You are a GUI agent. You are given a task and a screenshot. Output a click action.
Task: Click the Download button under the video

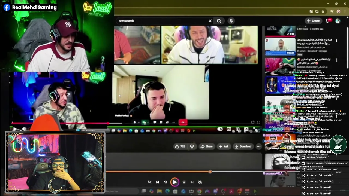coord(243,146)
